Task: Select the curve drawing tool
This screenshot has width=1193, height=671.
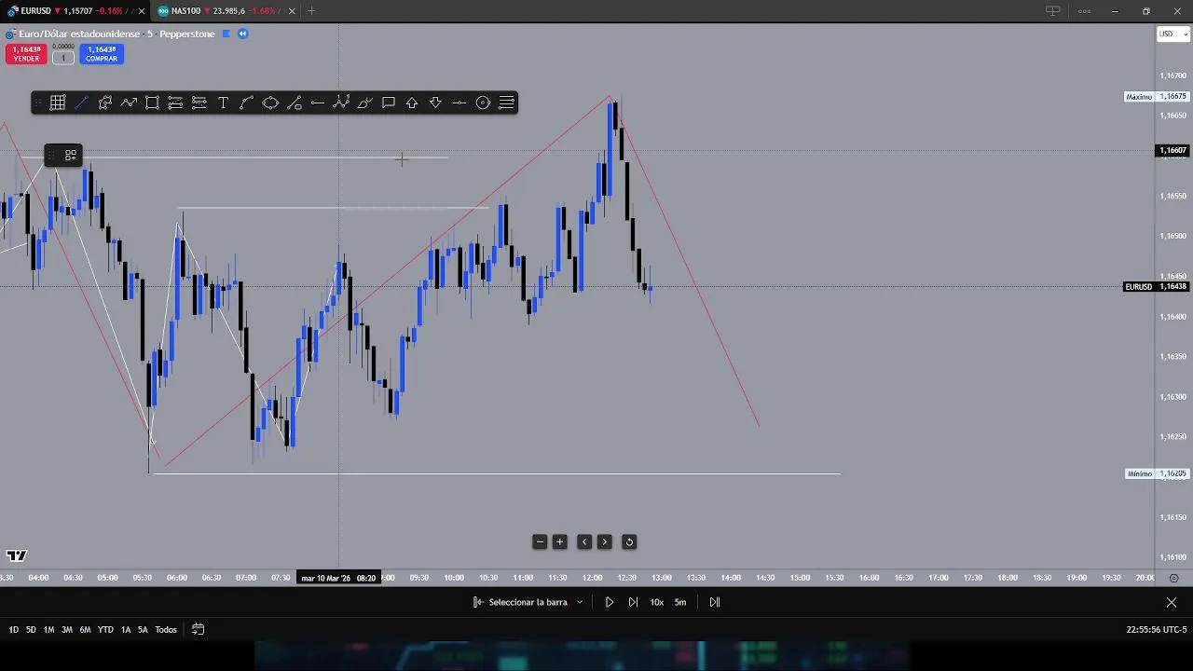Action: pyautogui.click(x=247, y=103)
